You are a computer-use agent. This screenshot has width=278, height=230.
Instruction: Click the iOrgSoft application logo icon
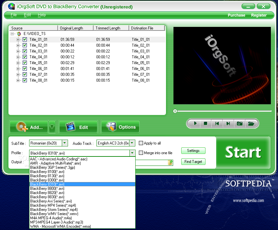pos(11,6)
